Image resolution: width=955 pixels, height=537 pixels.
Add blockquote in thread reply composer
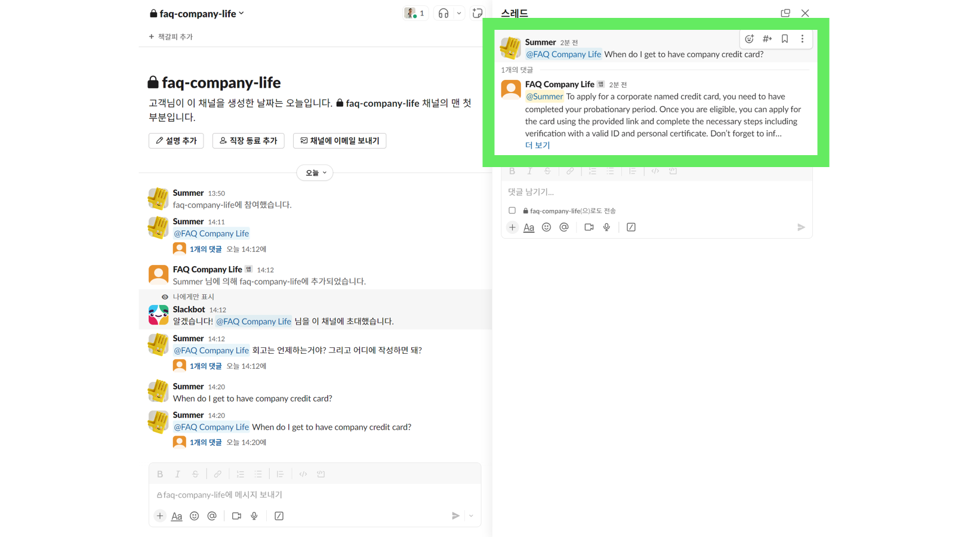(632, 171)
